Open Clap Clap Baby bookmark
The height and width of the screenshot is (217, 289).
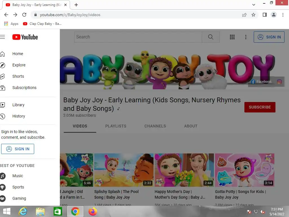click(x=42, y=24)
